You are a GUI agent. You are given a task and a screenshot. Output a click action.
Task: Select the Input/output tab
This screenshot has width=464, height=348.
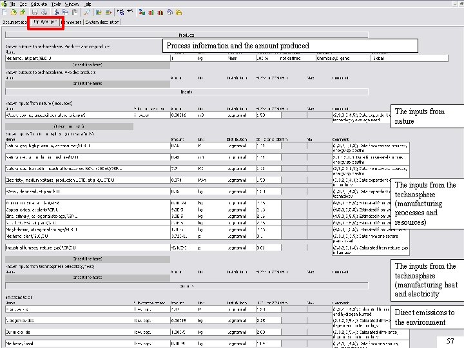pyautogui.click(x=45, y=22)
